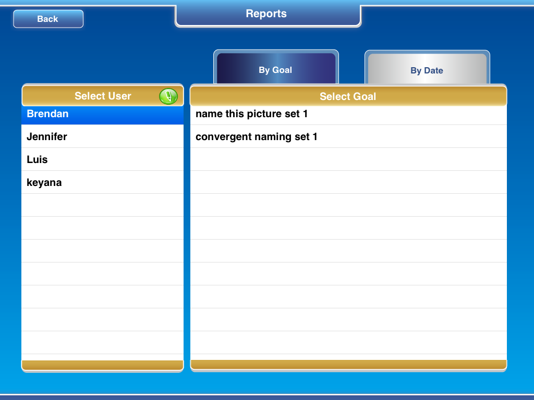534x400 pixels.
Task: Activate By Goal report sorting
Action: point(276,70)
